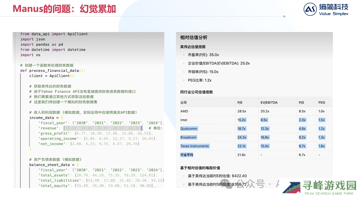Click the bullet 市销率(P/S): 15.0x

[203, 72]
